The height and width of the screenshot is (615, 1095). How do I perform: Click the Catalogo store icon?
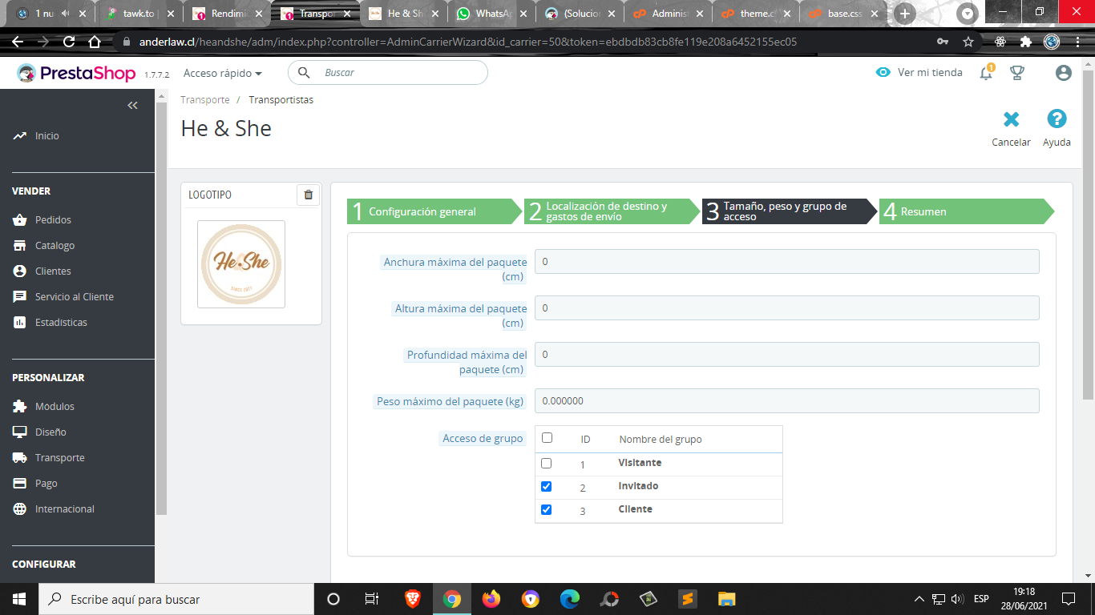tap(20, 245)
